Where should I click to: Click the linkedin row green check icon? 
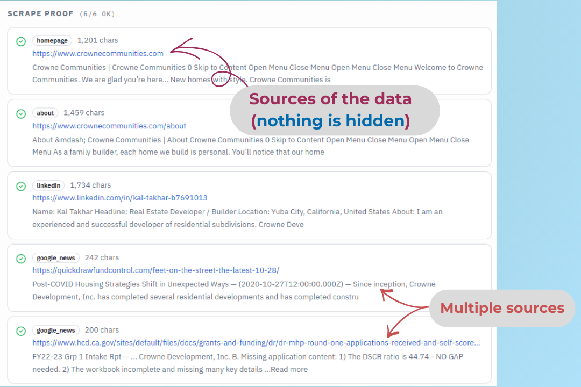click(21, 186)
